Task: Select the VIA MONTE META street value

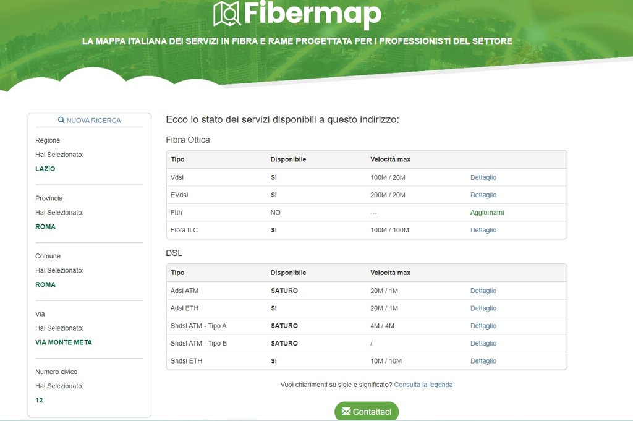Action: pyautogui.click(x=64, y=342)
